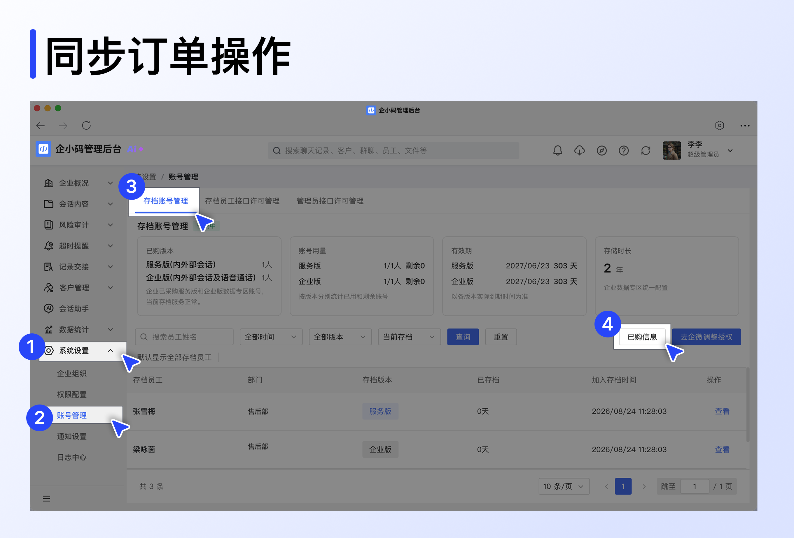
Task: Focus the 搜索员工姓名 search field
Action: pyautogui.click(x=184, y=337)
